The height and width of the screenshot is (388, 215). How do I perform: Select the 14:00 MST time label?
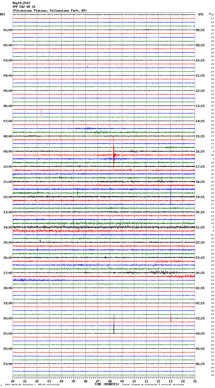(x=8, y=227)
